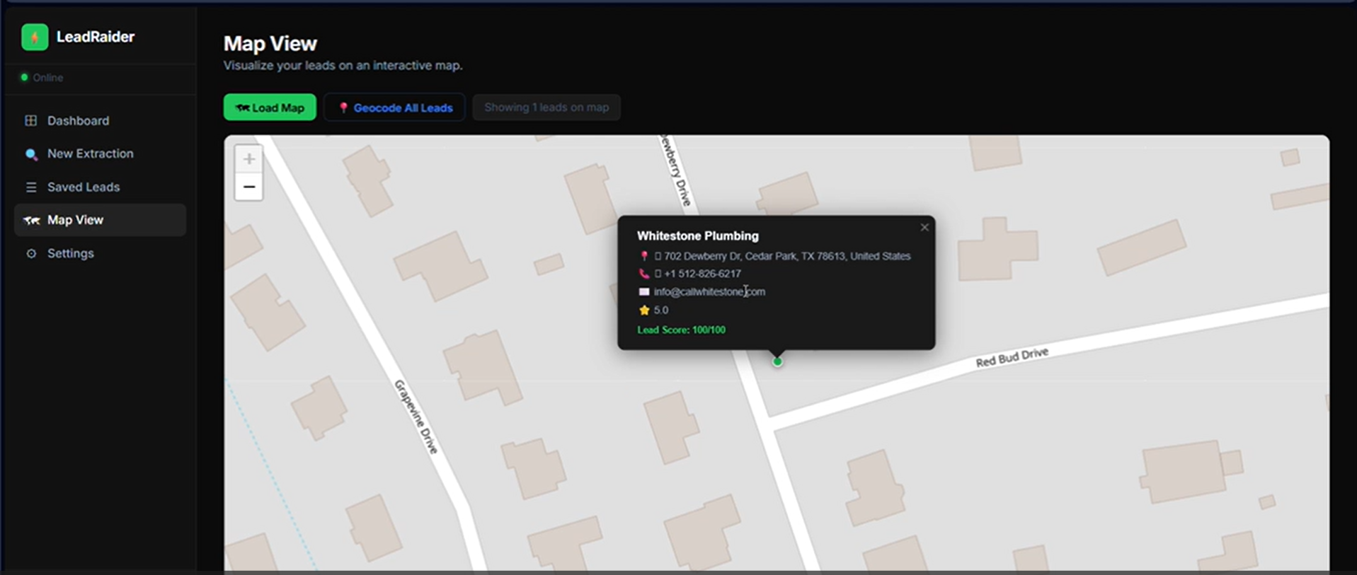Click the pin icon on Geocode button
Image resolution: width=1357 pixels, height=575 pixels.
[x=343, y=108]
